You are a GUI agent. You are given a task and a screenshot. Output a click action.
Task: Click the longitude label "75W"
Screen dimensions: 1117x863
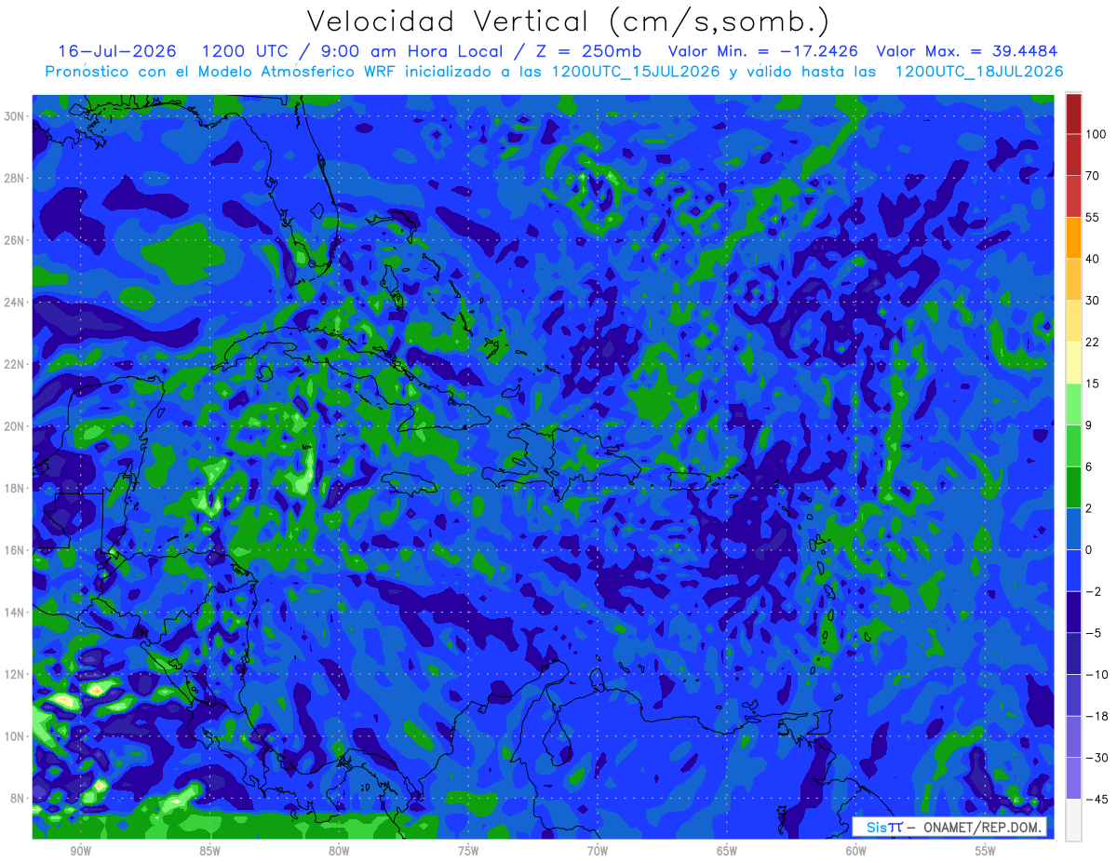pos(468,851)
